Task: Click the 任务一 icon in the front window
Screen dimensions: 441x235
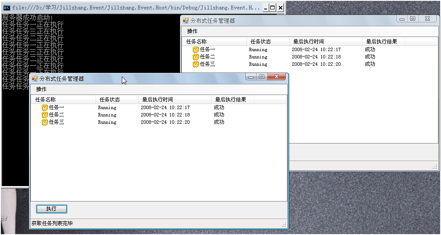Action: point(45,108)
